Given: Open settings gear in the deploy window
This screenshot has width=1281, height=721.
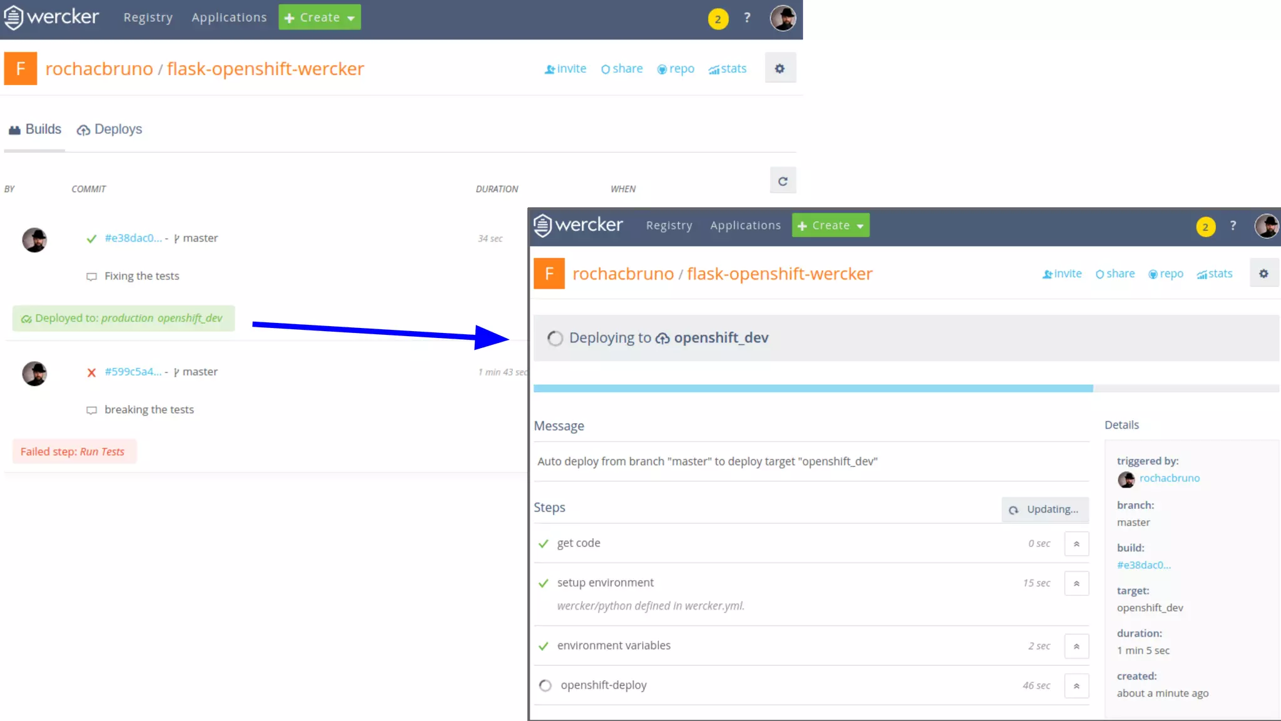Looking at the screenshot, I should (1263, 274).
